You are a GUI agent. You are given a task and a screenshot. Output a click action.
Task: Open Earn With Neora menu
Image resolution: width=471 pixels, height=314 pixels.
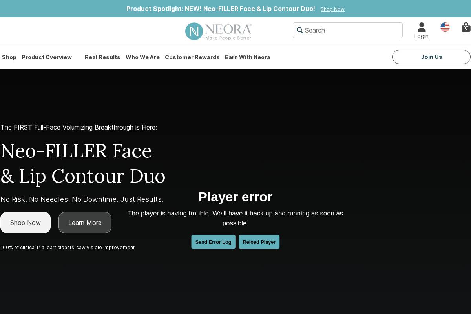click(248, 57)
